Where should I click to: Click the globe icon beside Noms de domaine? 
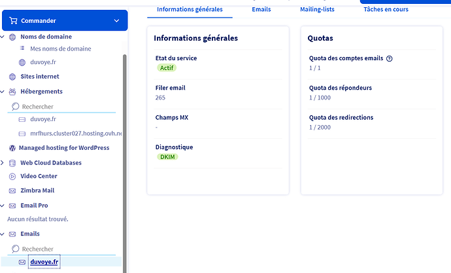(12, 37)
